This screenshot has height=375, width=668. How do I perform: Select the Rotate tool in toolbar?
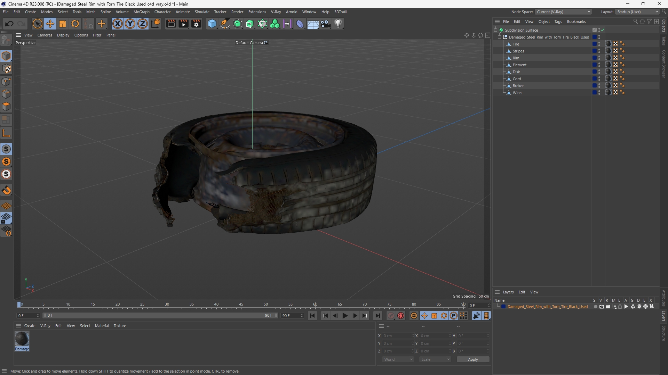(75, 24)
